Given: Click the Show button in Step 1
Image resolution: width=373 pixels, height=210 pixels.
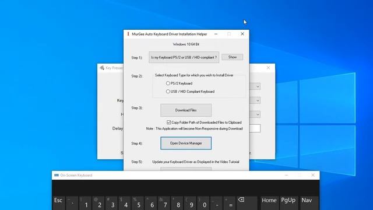Looking at the screenshot, I should [232, 57].
